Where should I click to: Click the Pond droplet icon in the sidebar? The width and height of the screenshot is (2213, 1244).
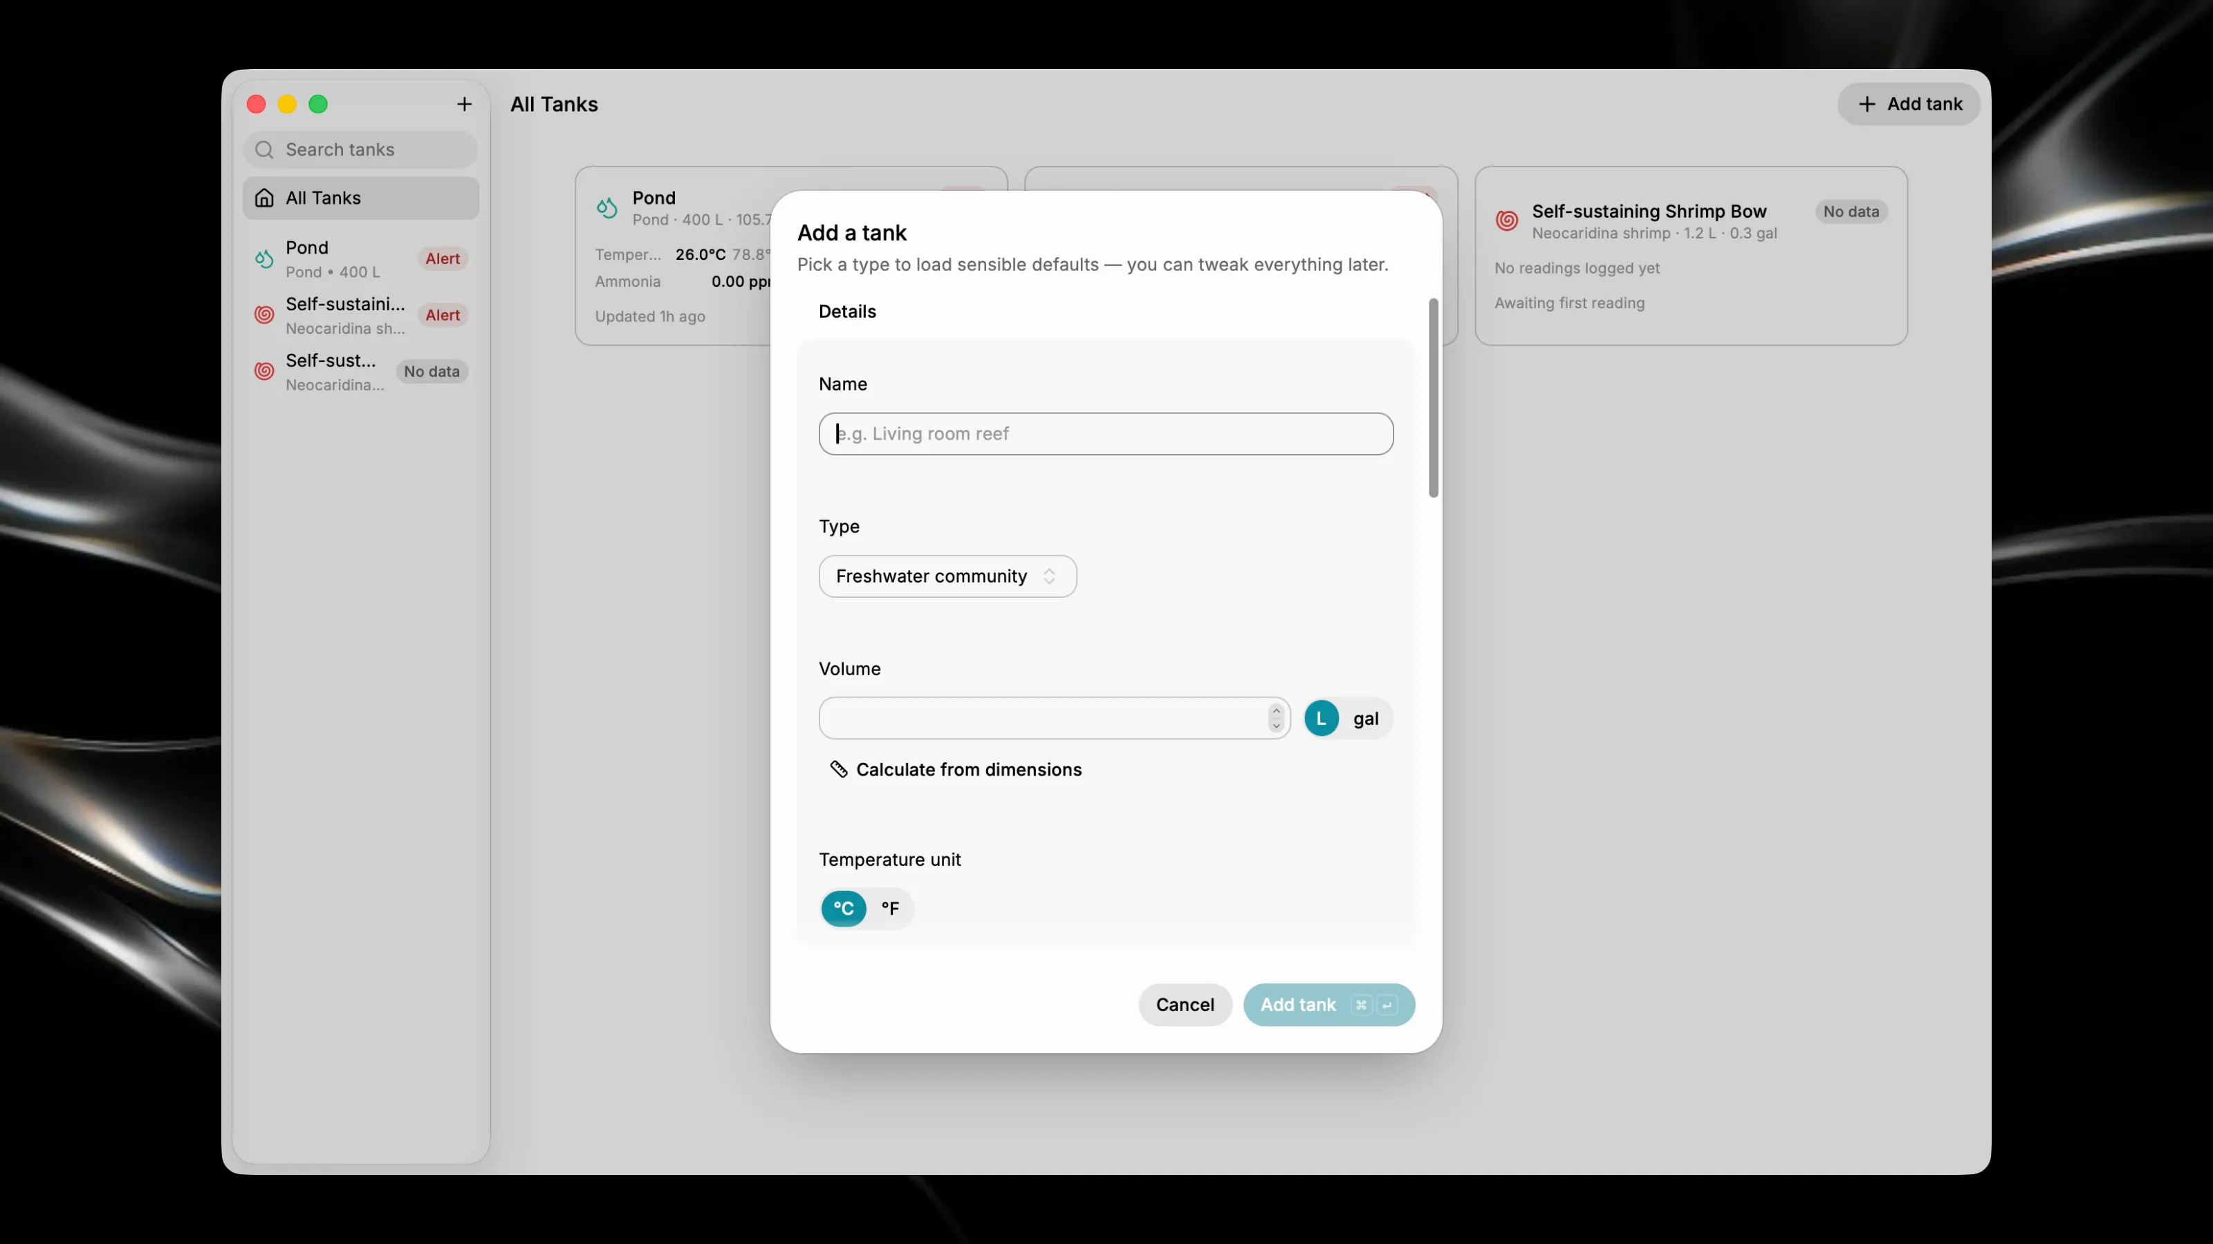tap(265, 258)
